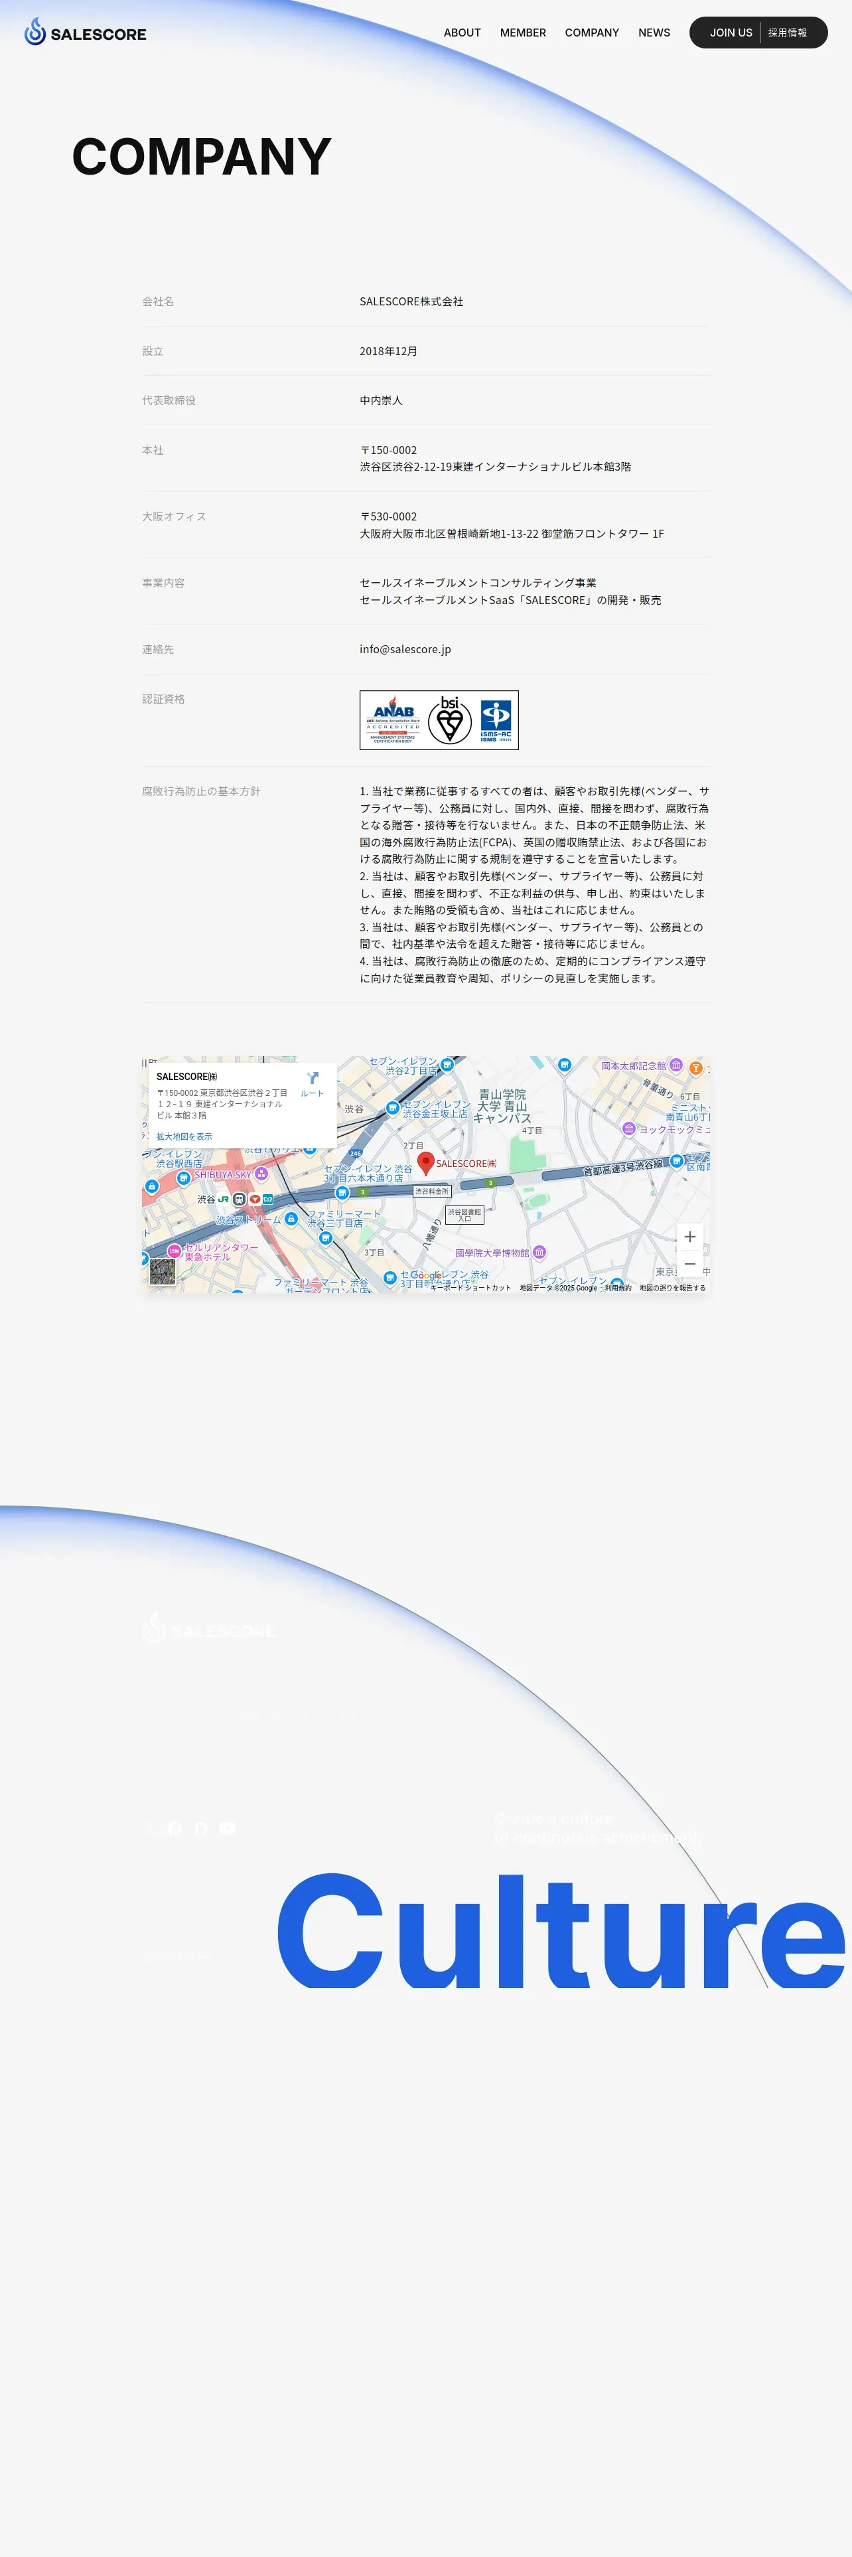Screen dimensions: 852x2557
Task: Click the セブン-イレブン 渋谷金王坂上店 marker
Action: pyautogui.click(x=393, y=1108)
